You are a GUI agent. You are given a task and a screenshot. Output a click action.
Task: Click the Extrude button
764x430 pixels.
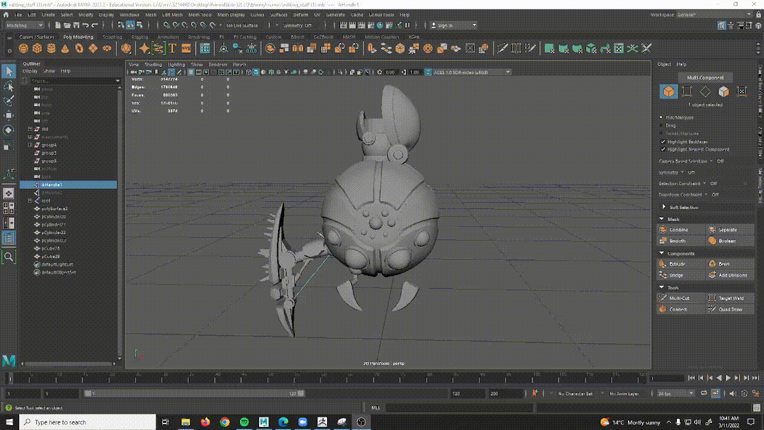[680, 264]
